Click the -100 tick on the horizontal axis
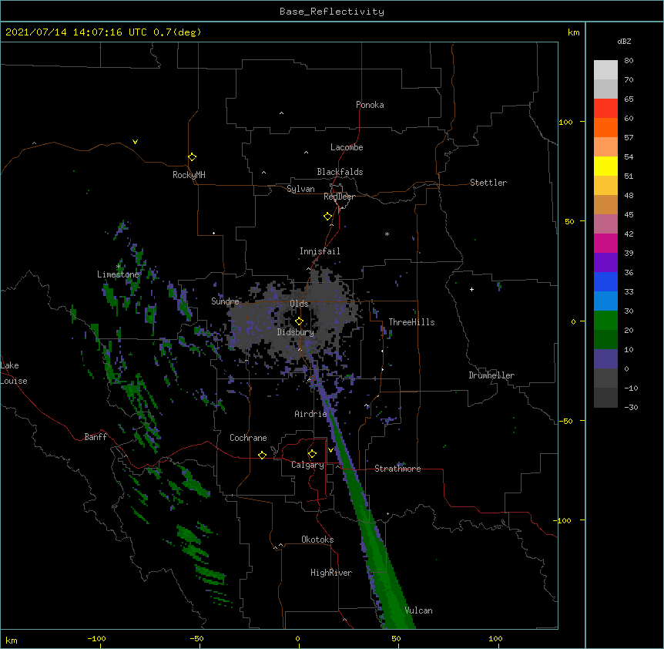 (x=96, y=638)
